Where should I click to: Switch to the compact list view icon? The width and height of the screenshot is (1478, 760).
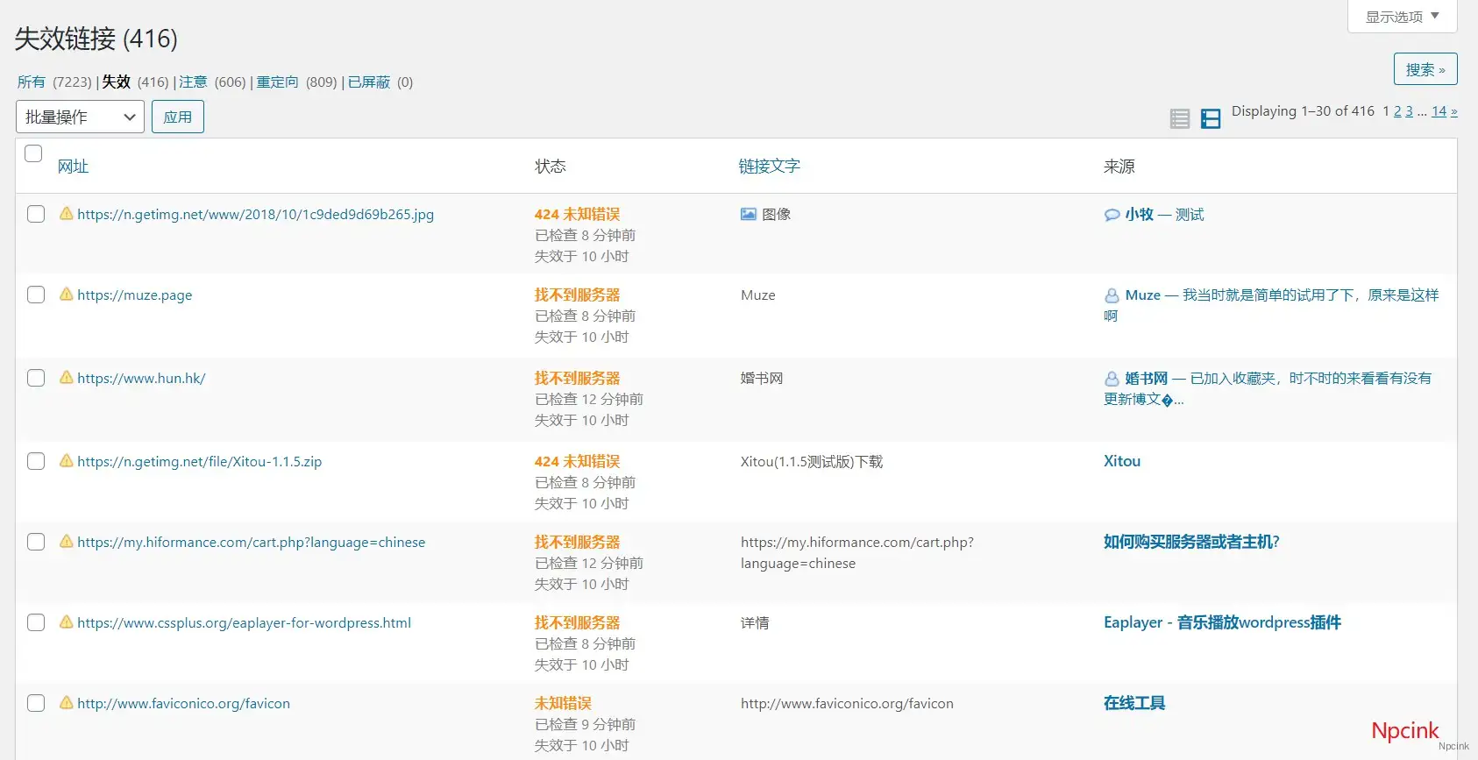1180,119
